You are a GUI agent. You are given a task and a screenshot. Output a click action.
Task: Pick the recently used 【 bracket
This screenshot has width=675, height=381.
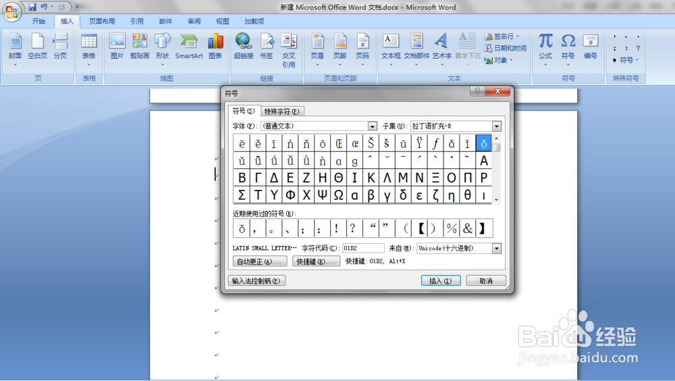(420, 228)
